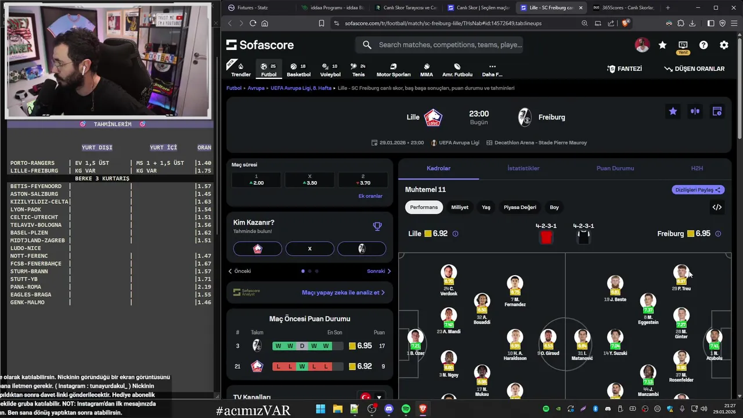The image size is (743, 418).
Task: Open Discord from the taskbar
Action: point(389,409)
